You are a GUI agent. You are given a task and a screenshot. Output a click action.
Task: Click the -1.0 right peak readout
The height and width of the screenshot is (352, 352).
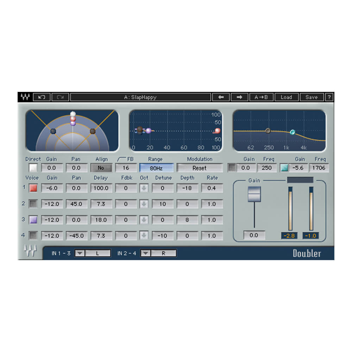[311, 236]
